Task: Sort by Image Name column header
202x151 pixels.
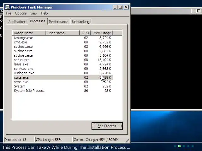Action: [x=29, y=33]
